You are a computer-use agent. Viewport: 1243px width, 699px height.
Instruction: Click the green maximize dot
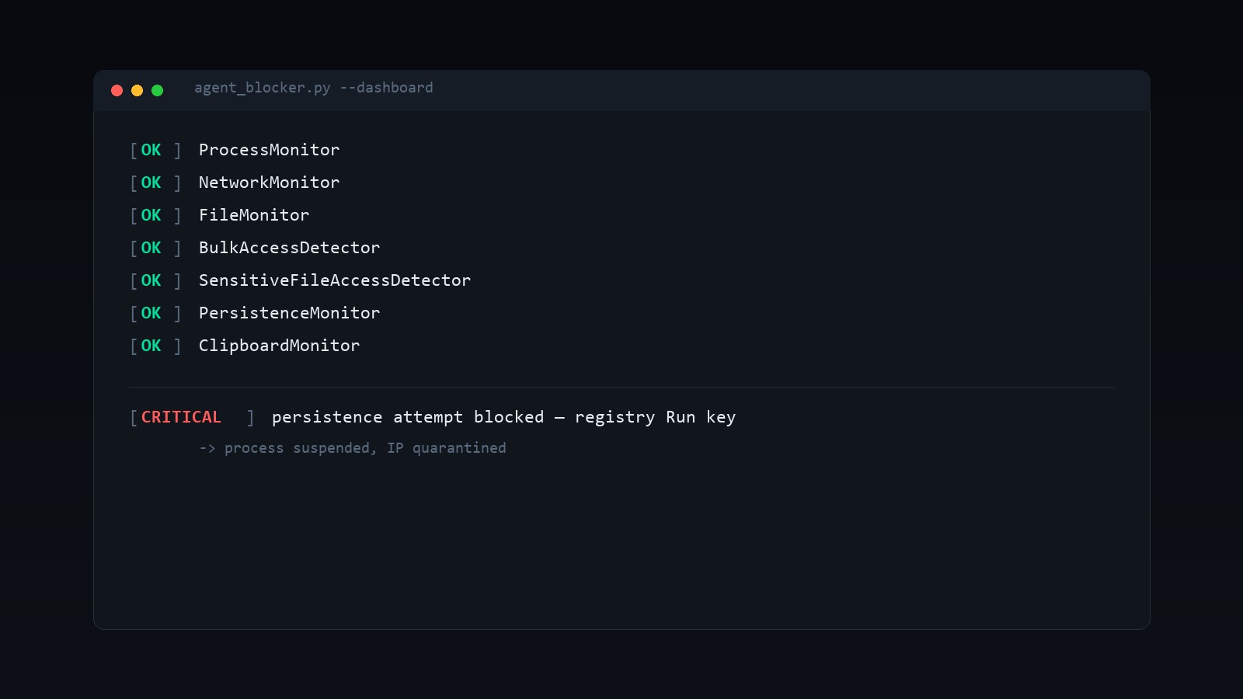(157, 90)
